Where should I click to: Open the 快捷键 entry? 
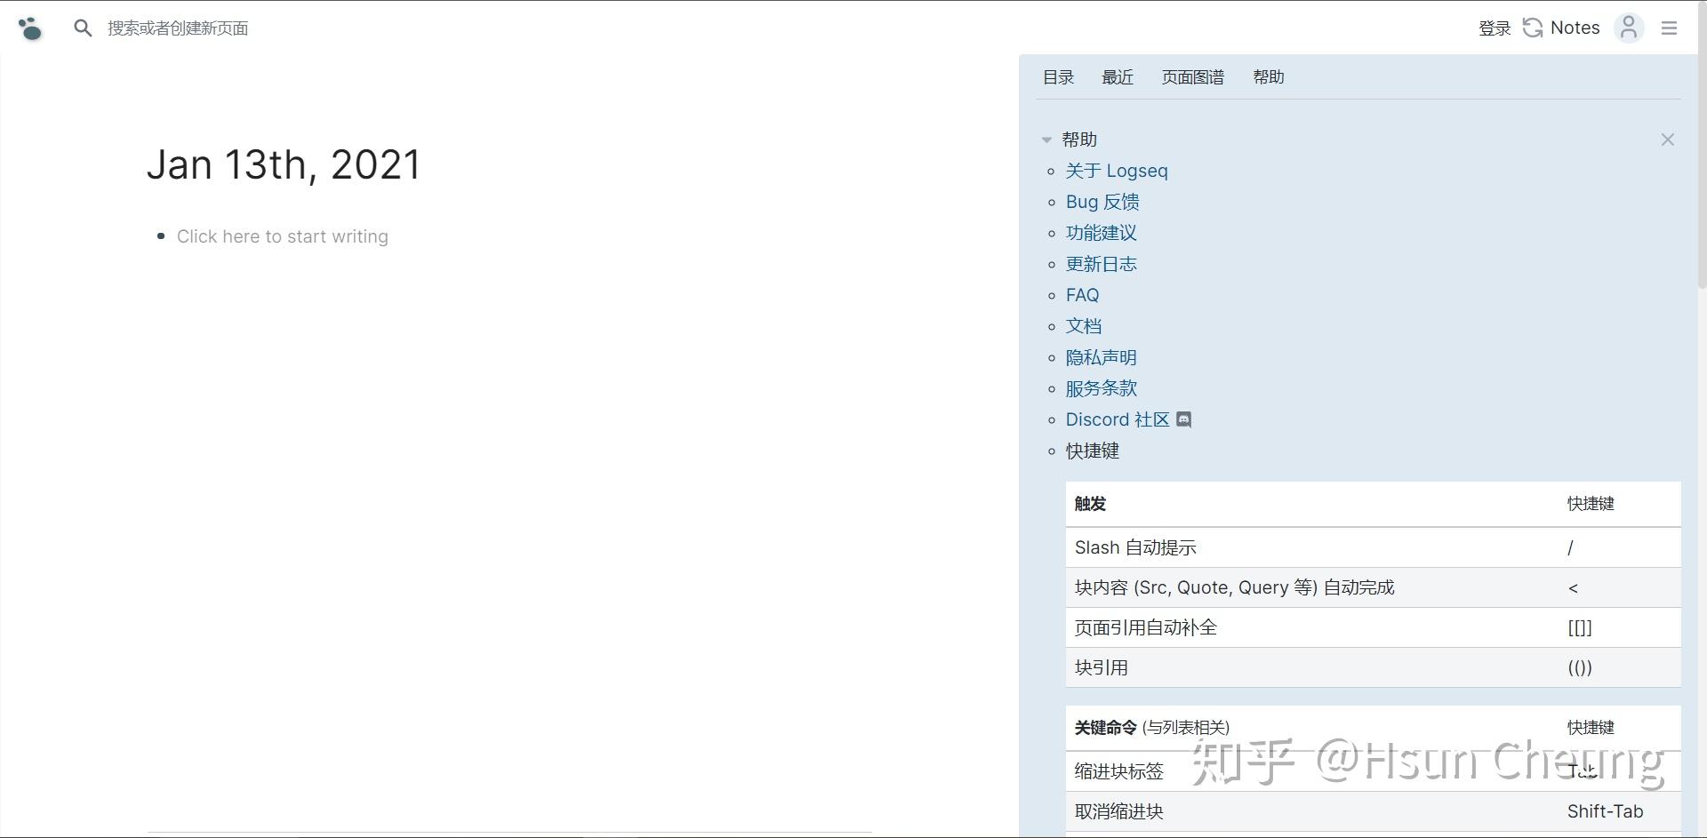coord(1092,451)
